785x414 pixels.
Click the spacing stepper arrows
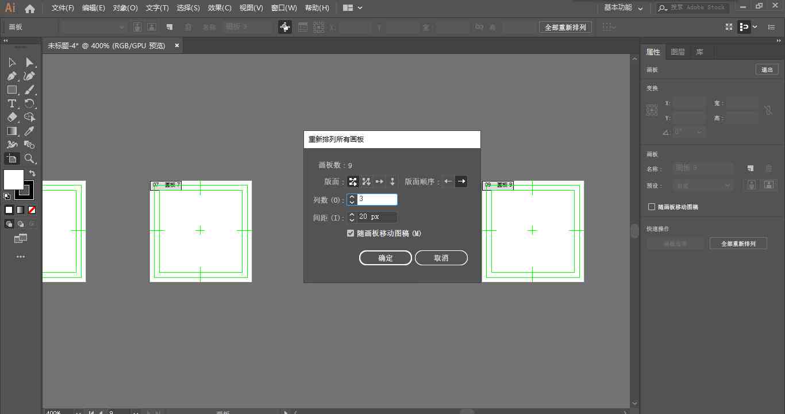click(x=352, y=217)
